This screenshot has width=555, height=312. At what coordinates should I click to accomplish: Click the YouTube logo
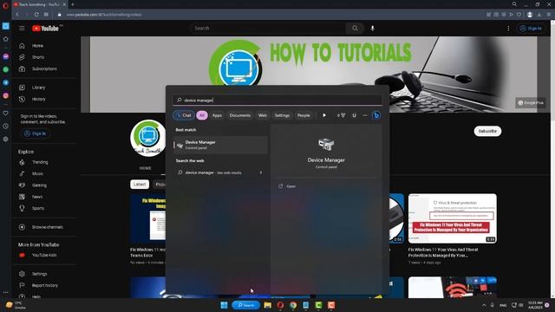pos(46,29)
